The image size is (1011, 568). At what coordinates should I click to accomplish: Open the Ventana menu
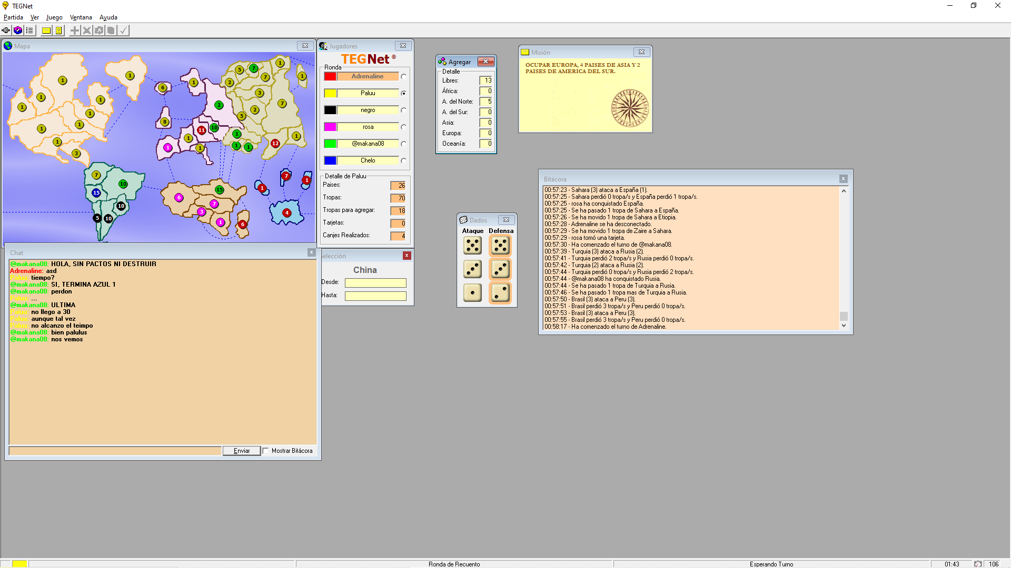coord(81,17)
